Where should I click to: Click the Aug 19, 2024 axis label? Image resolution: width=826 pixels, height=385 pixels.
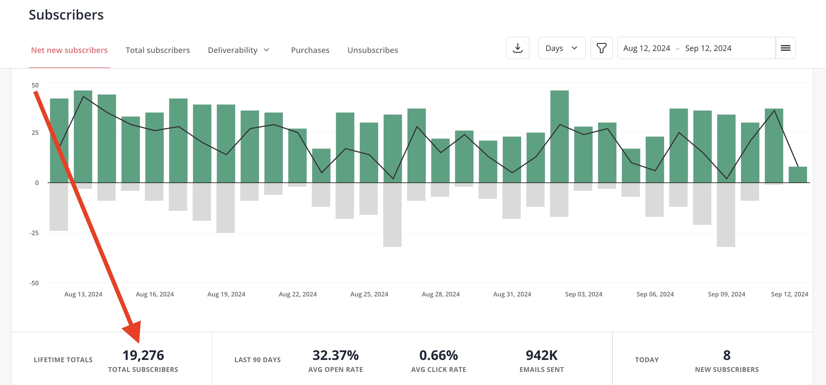pos(226,294)
